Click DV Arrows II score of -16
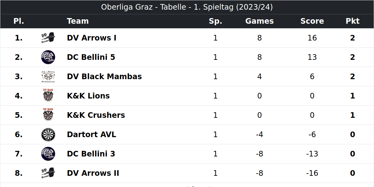Image resolution: width=374 pixels, height=187 pixels. [312, 173]
